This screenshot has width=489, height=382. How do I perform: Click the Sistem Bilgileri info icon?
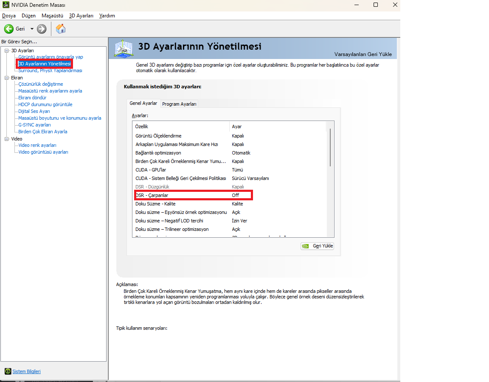8,371
